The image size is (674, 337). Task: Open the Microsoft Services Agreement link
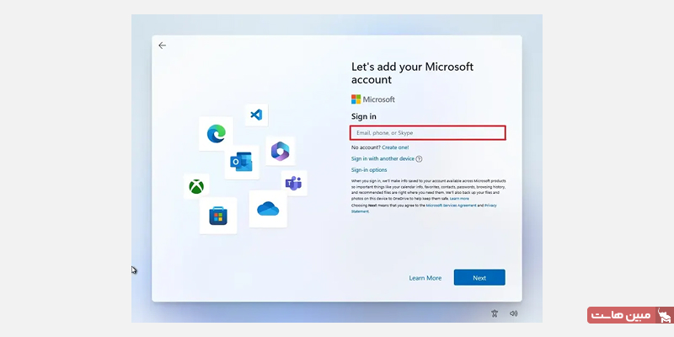pyautogui.click(x=451, y=206)
